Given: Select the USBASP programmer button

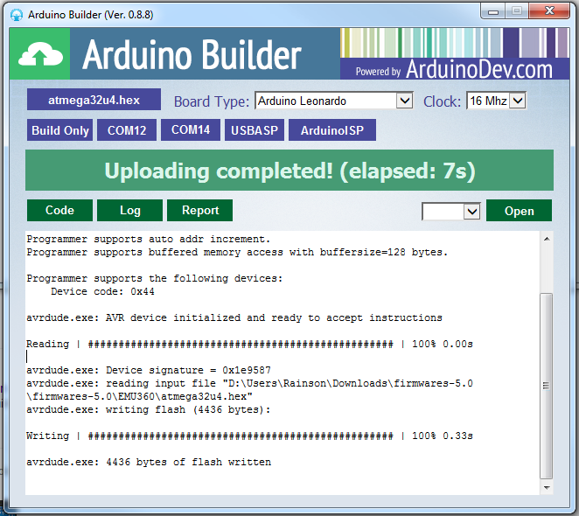Looking at the screenshot, I should point(255,130).
